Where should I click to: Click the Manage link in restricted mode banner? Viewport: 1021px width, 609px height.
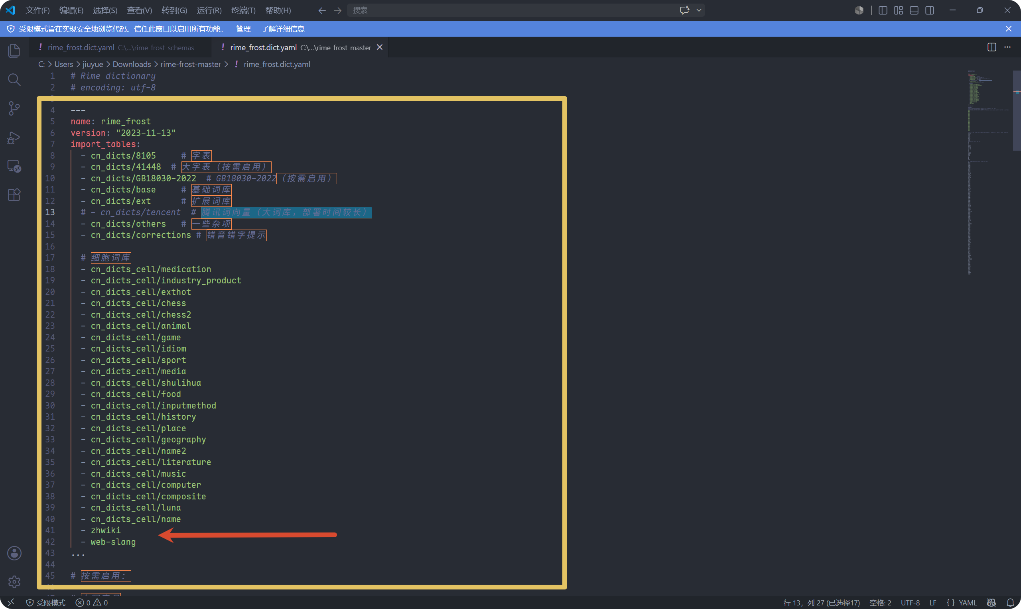point(243,29)
